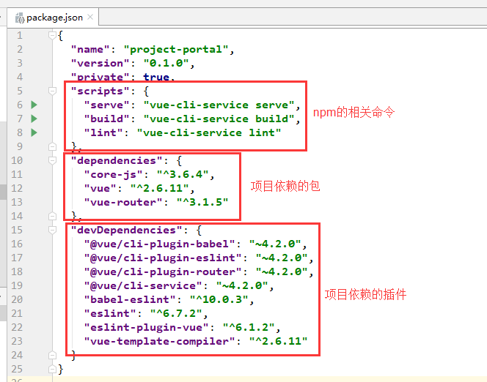Click the "babel-eslint" entry
Viewport: 487px width, 382px height.
pyautogui.click(x=130, y=299)
